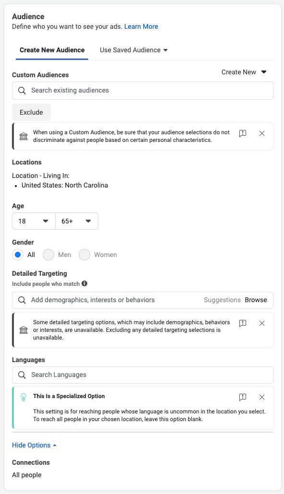Dismiss the Custom Audience discrimination notice
The height and width of the screenshot is (494, 284).
(261, 133)
